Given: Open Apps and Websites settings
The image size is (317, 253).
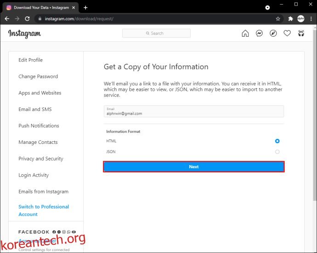Looking at the screenshot, I should 40,93.
